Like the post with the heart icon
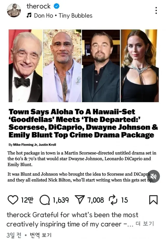 [x=13, y=200]
